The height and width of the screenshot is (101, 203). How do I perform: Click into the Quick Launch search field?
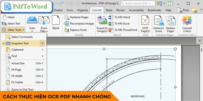pos(138,3)
